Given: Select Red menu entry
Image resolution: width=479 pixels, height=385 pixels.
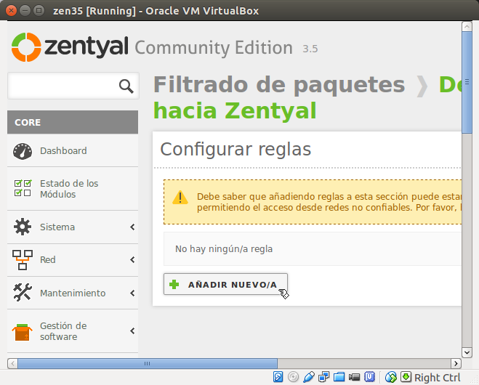Looking at the screenshot, I should tap(73, 260).
